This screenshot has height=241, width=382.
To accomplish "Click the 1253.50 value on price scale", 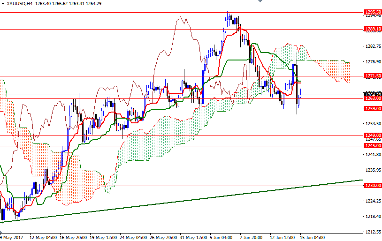I will click(x=372, y=124).
